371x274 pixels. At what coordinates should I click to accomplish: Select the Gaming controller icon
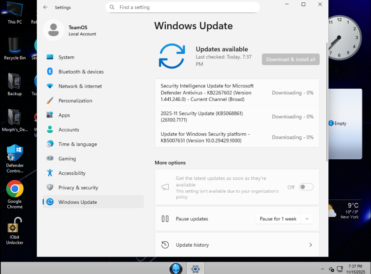pos(50,158)
